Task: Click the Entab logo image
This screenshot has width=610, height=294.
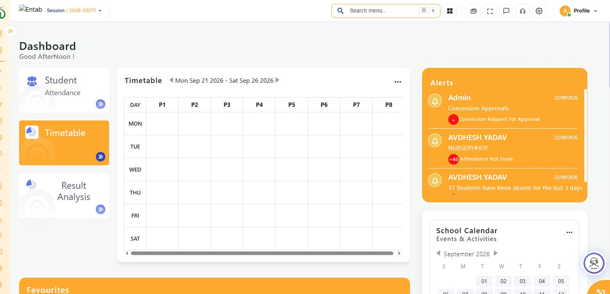Action: (x=30, y=9)
